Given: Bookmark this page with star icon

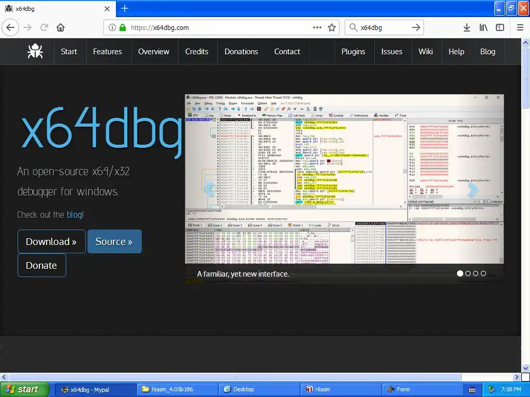Looking at the screenshot, I should click(332, 27).
